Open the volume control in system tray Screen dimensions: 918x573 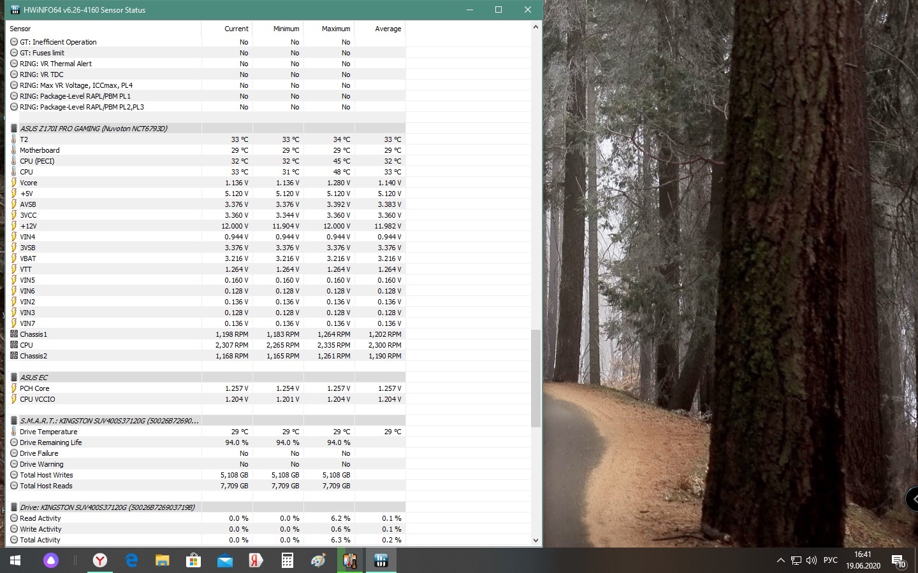(x=812, y=560)
